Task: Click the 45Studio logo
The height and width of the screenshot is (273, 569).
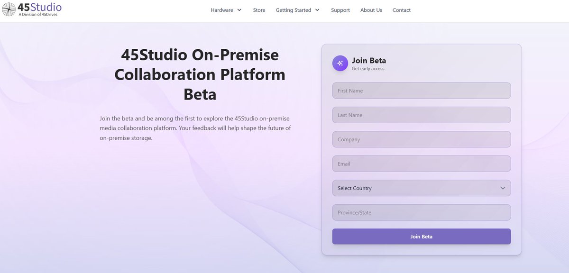Action: pyautogui.click(x=32, y=9)
